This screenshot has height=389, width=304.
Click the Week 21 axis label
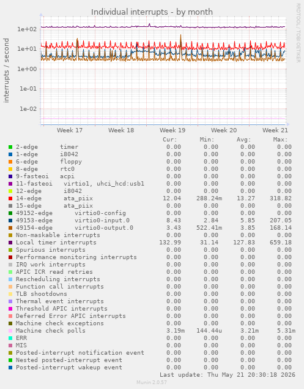coord(275,130)
